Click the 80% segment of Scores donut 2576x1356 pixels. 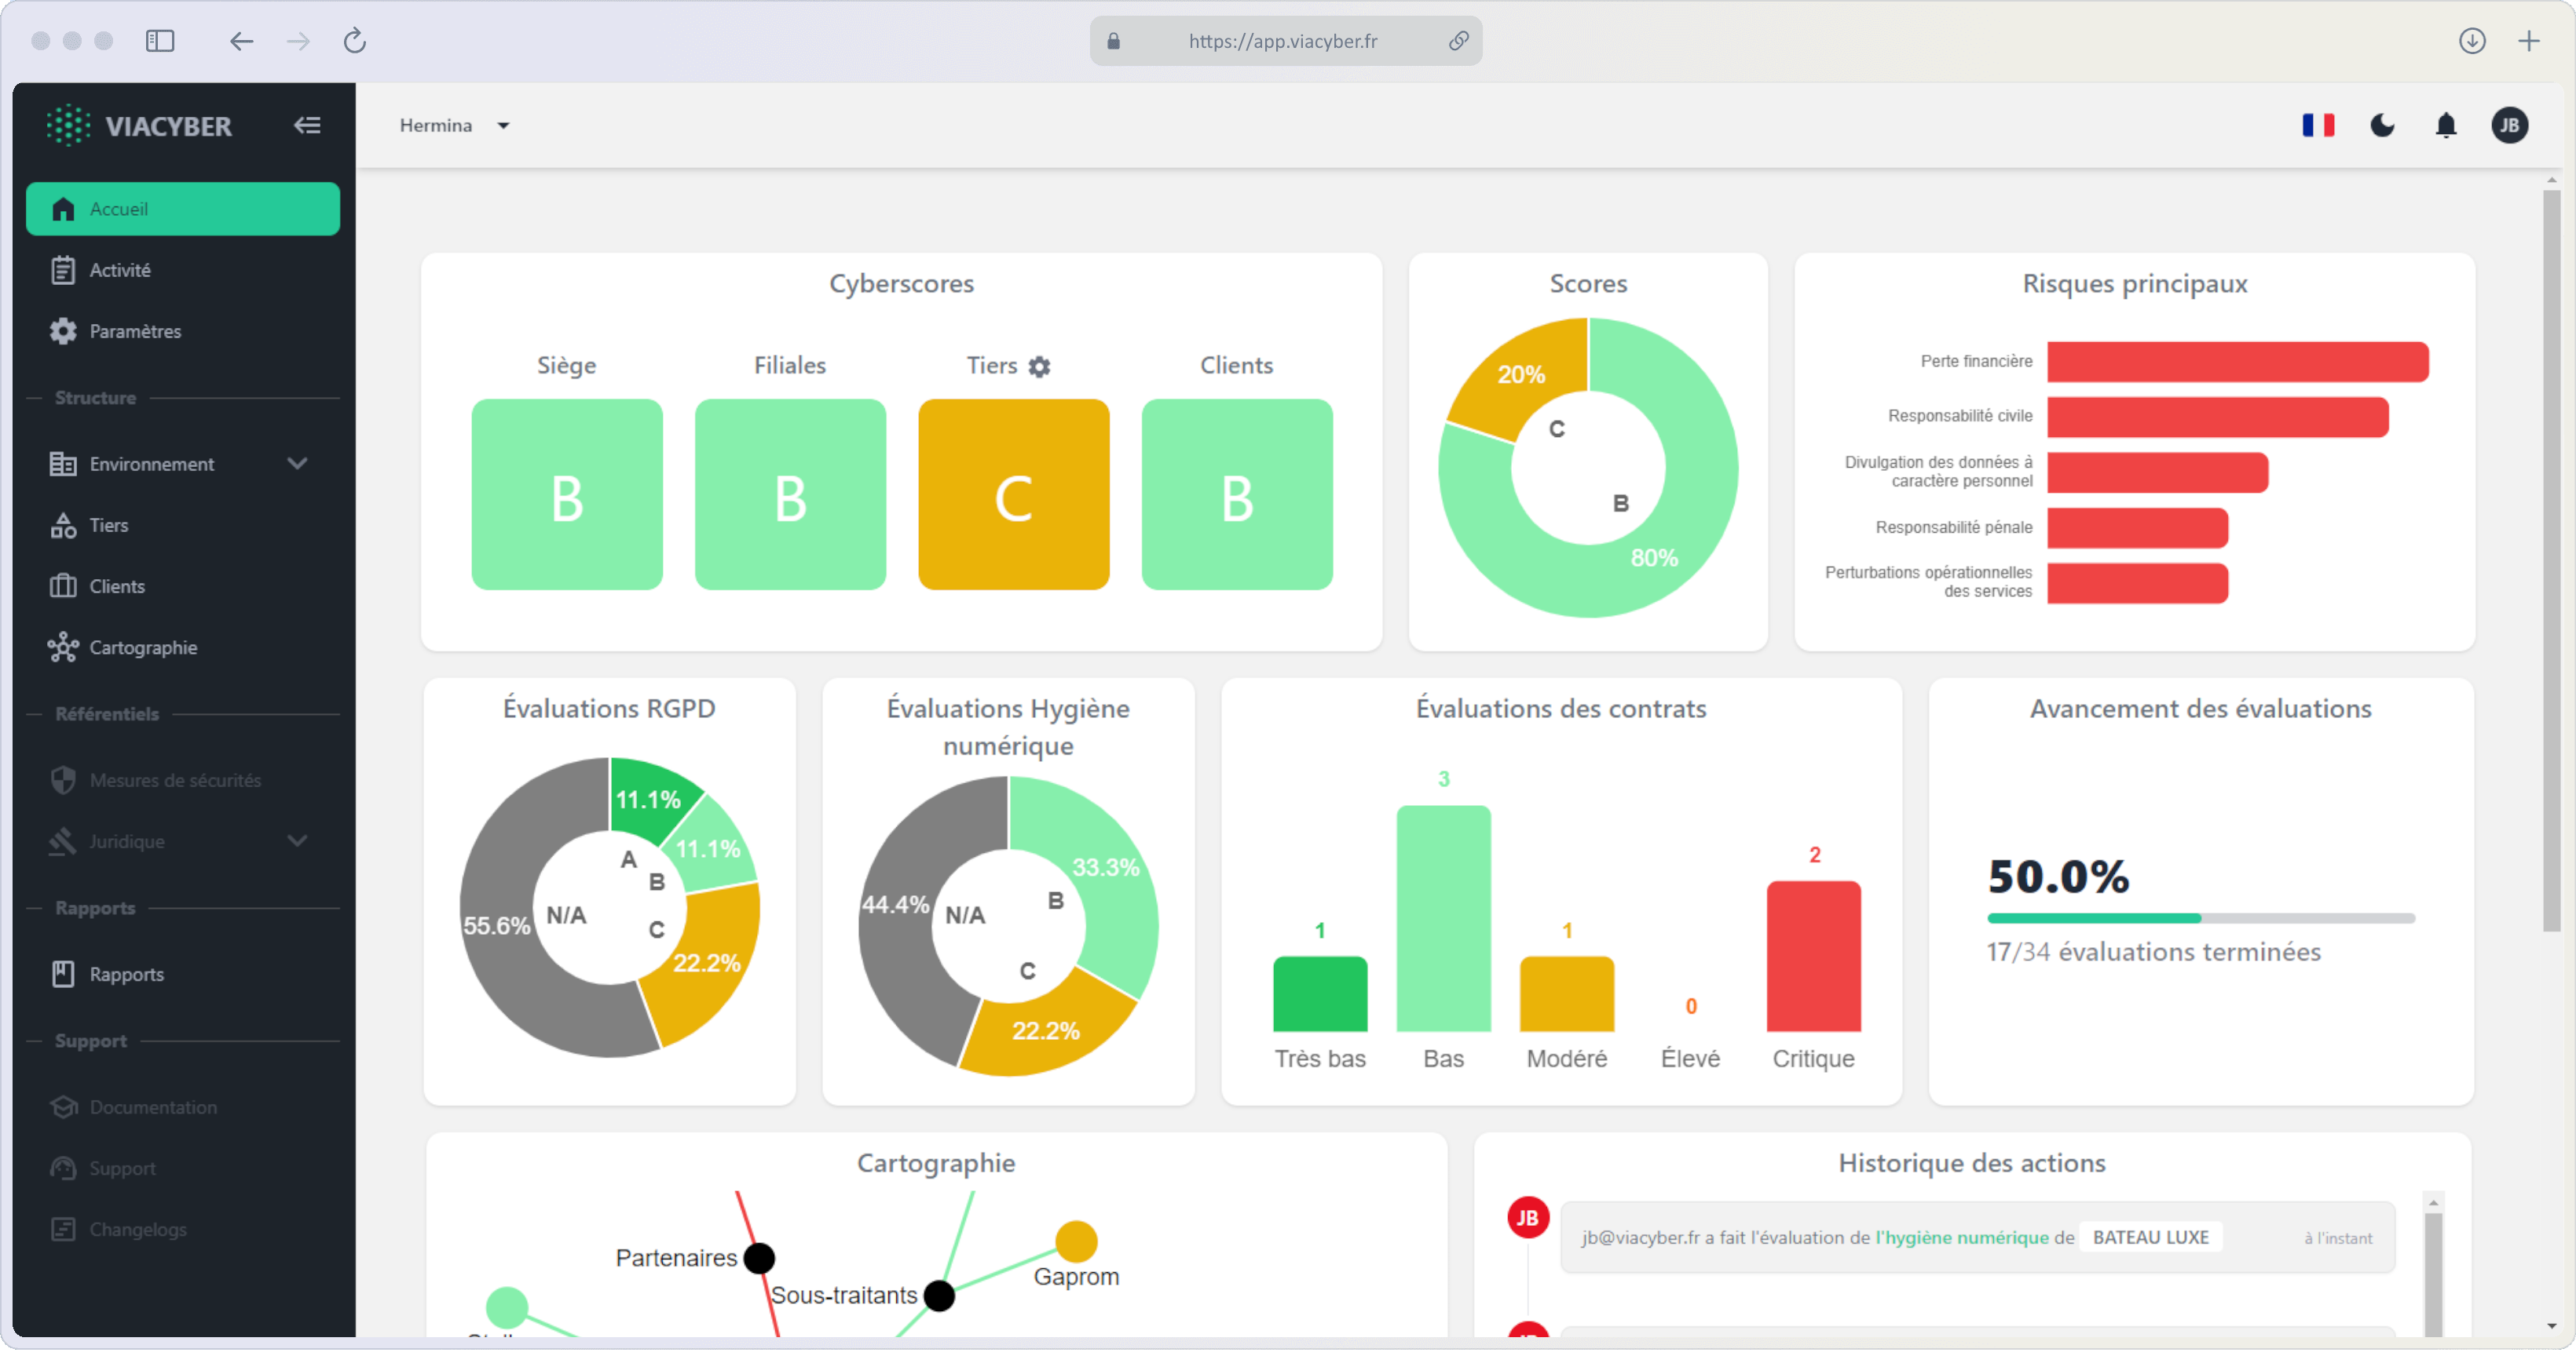coord(1655,558)
